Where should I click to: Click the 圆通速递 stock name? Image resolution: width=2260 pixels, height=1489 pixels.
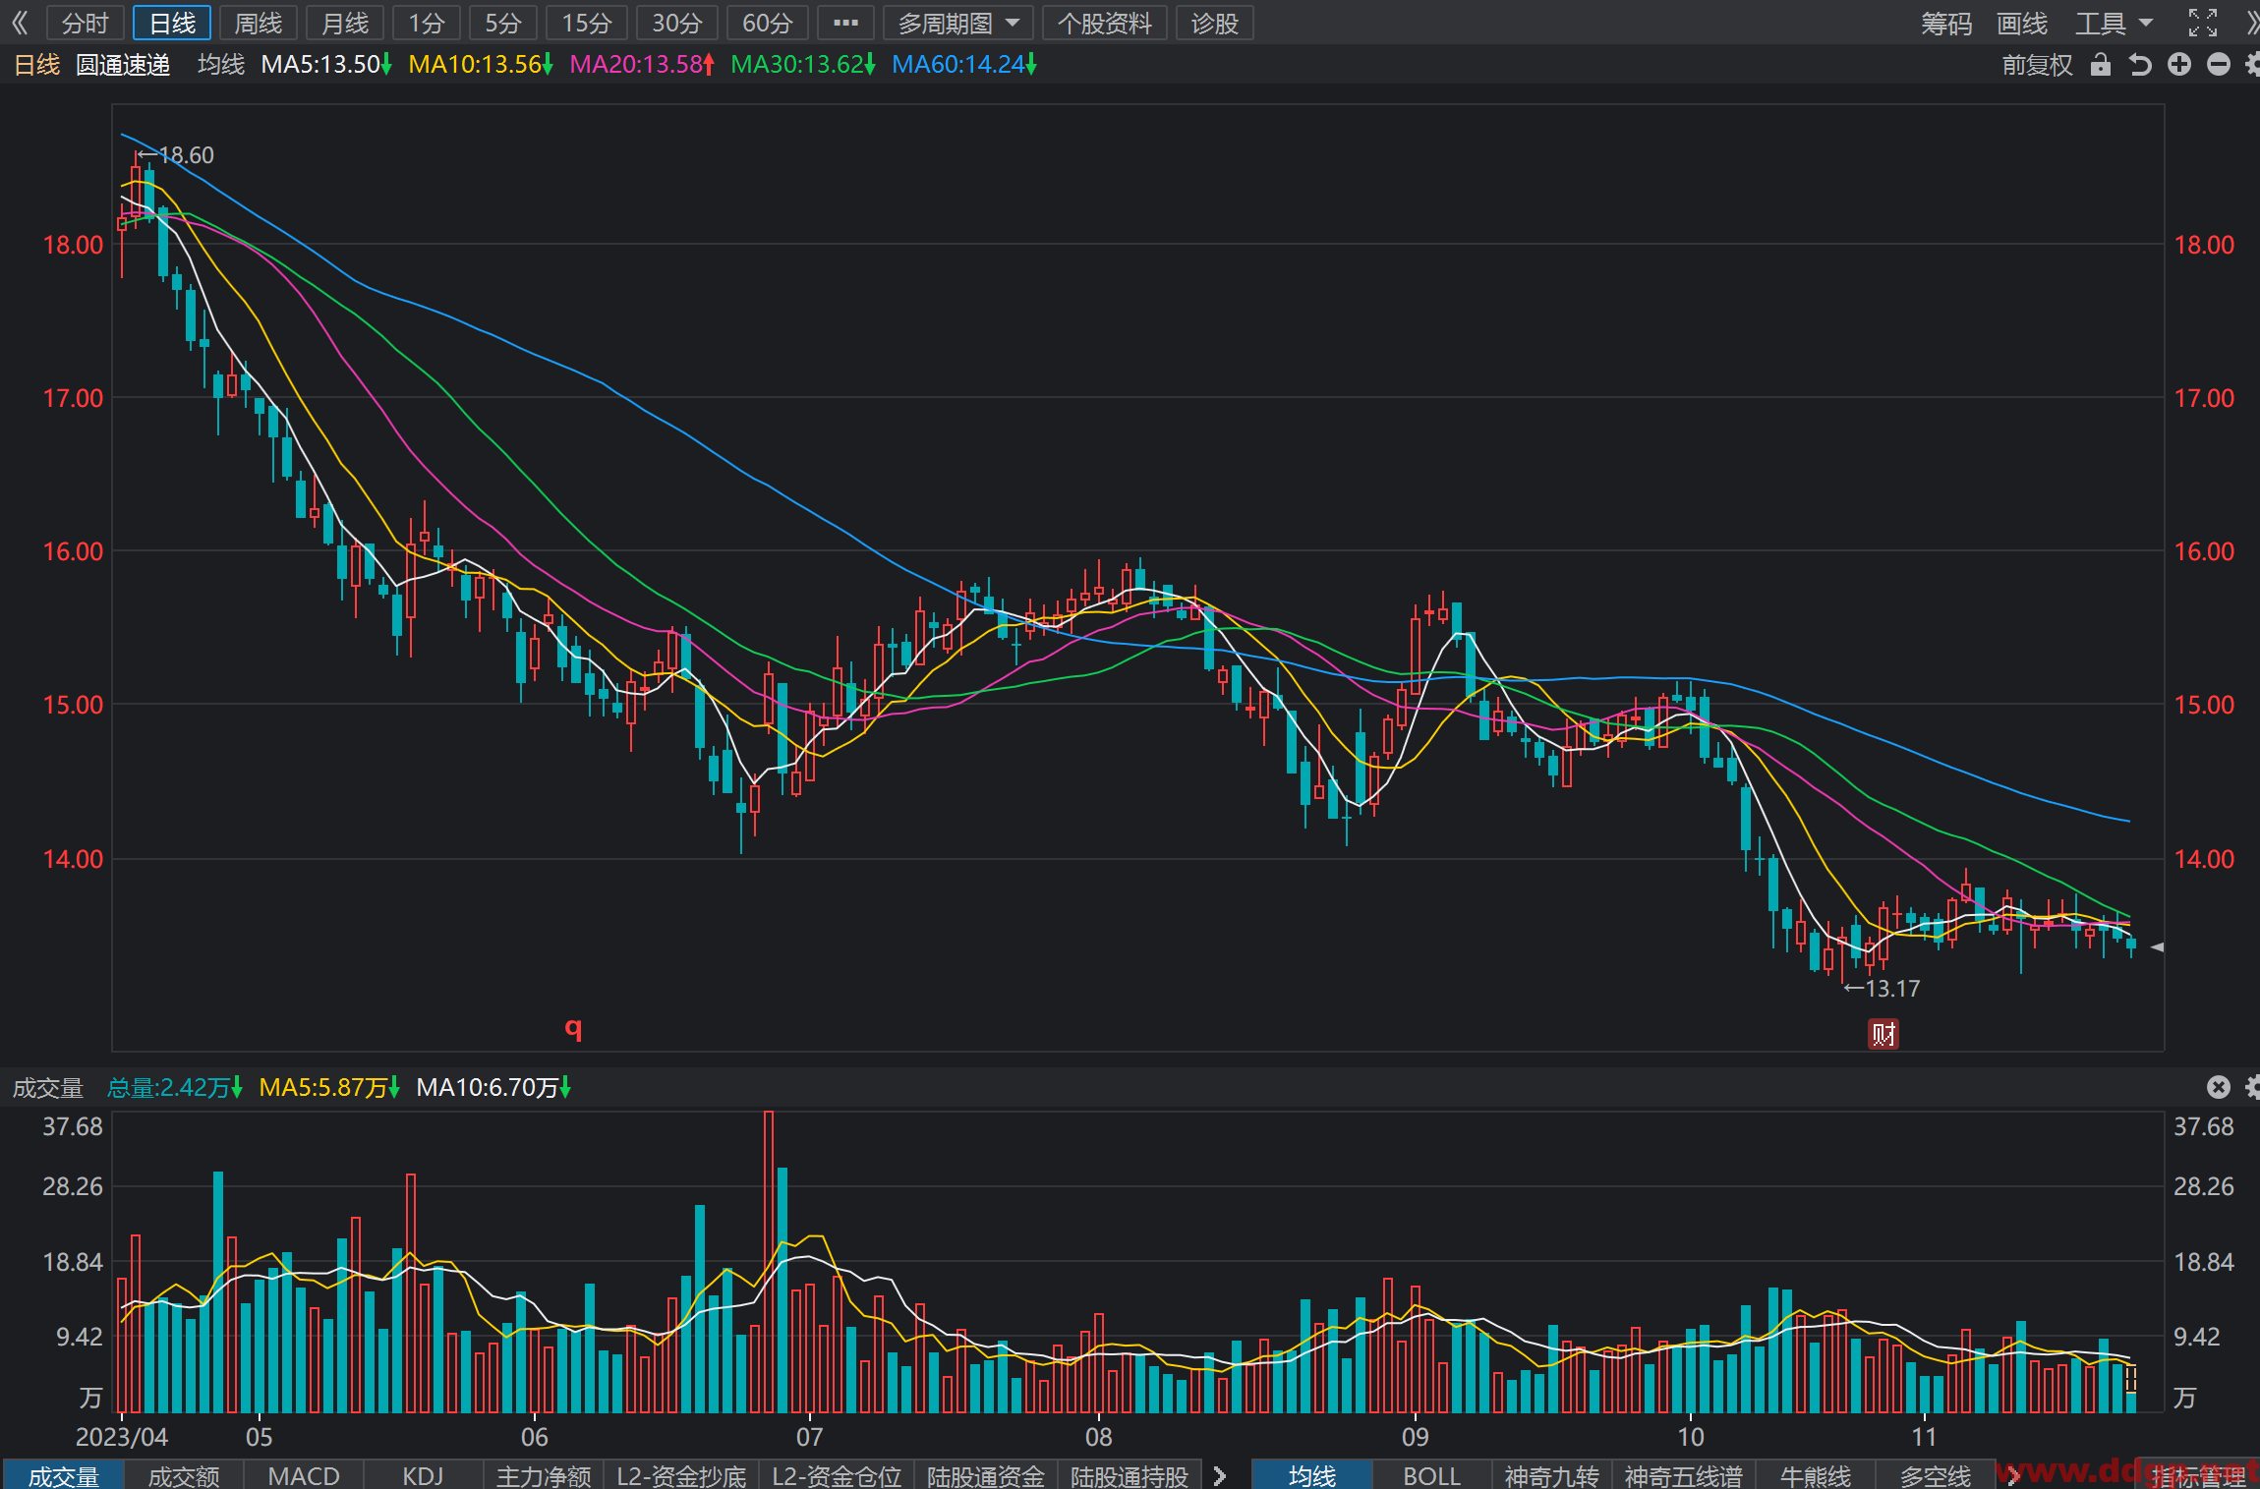click(123, 65)
